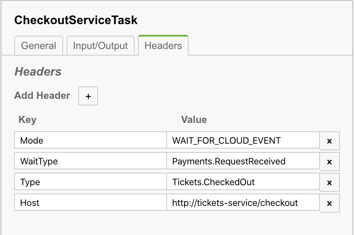Screen dimensions: 354x235
Task: Delete the WaitType header row
Action: pyautogui.click(x=329, y=162)
